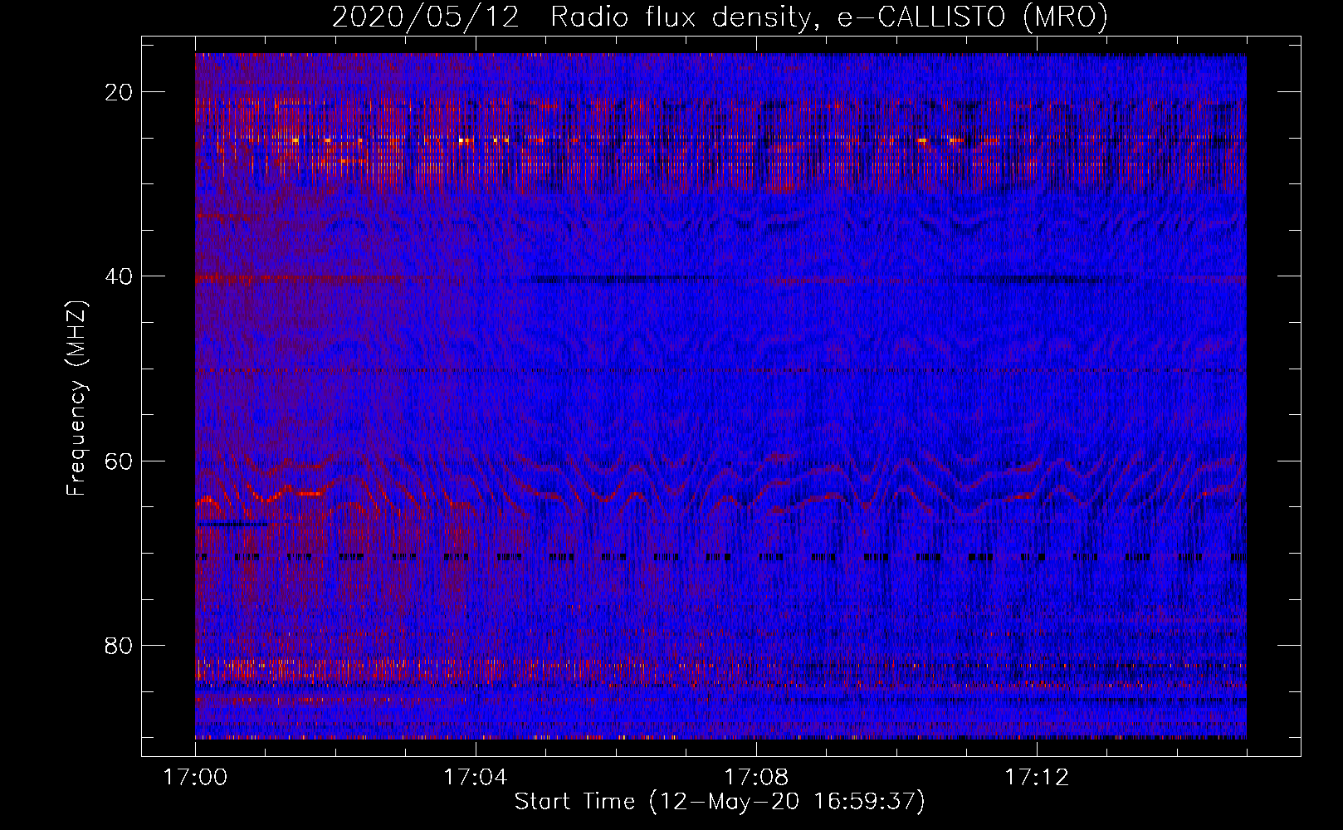Click the 17:04 time tick label
1343x830 pixels.
[x=476, y=778]
